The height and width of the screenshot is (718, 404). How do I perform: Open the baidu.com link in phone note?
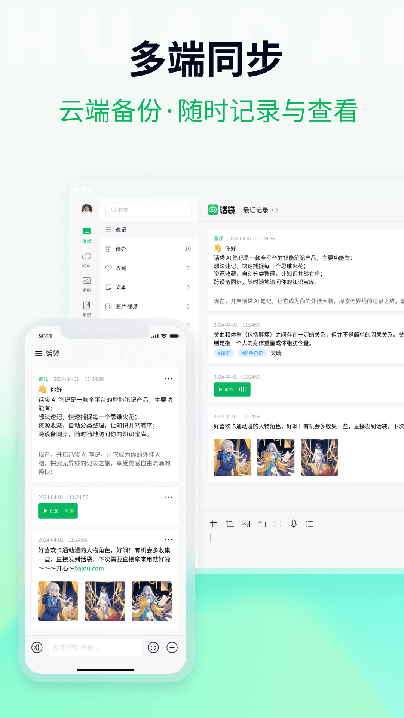89,568
